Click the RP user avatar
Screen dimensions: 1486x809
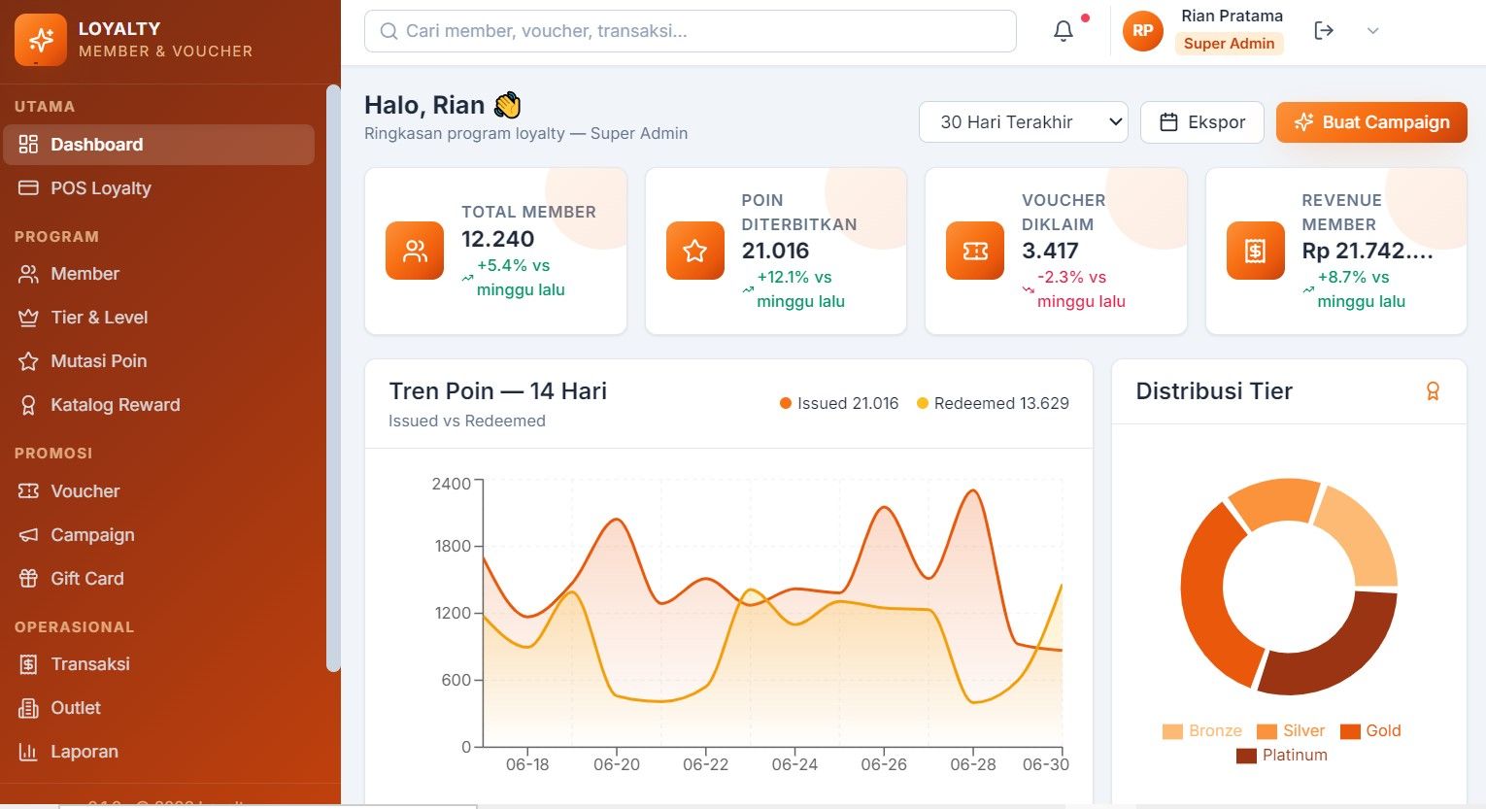(x=1143, y=31)
